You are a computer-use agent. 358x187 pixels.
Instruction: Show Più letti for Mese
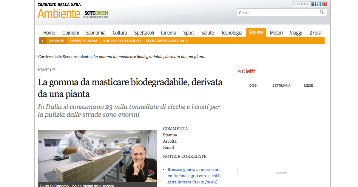(308, 85)
